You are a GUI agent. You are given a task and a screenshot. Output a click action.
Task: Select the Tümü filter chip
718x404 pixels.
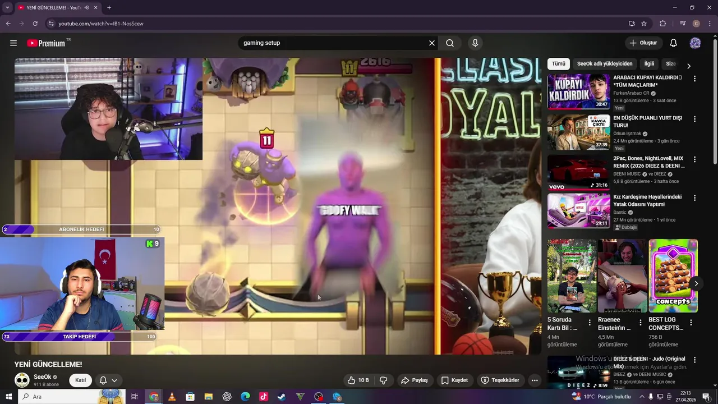coord(558,64)
